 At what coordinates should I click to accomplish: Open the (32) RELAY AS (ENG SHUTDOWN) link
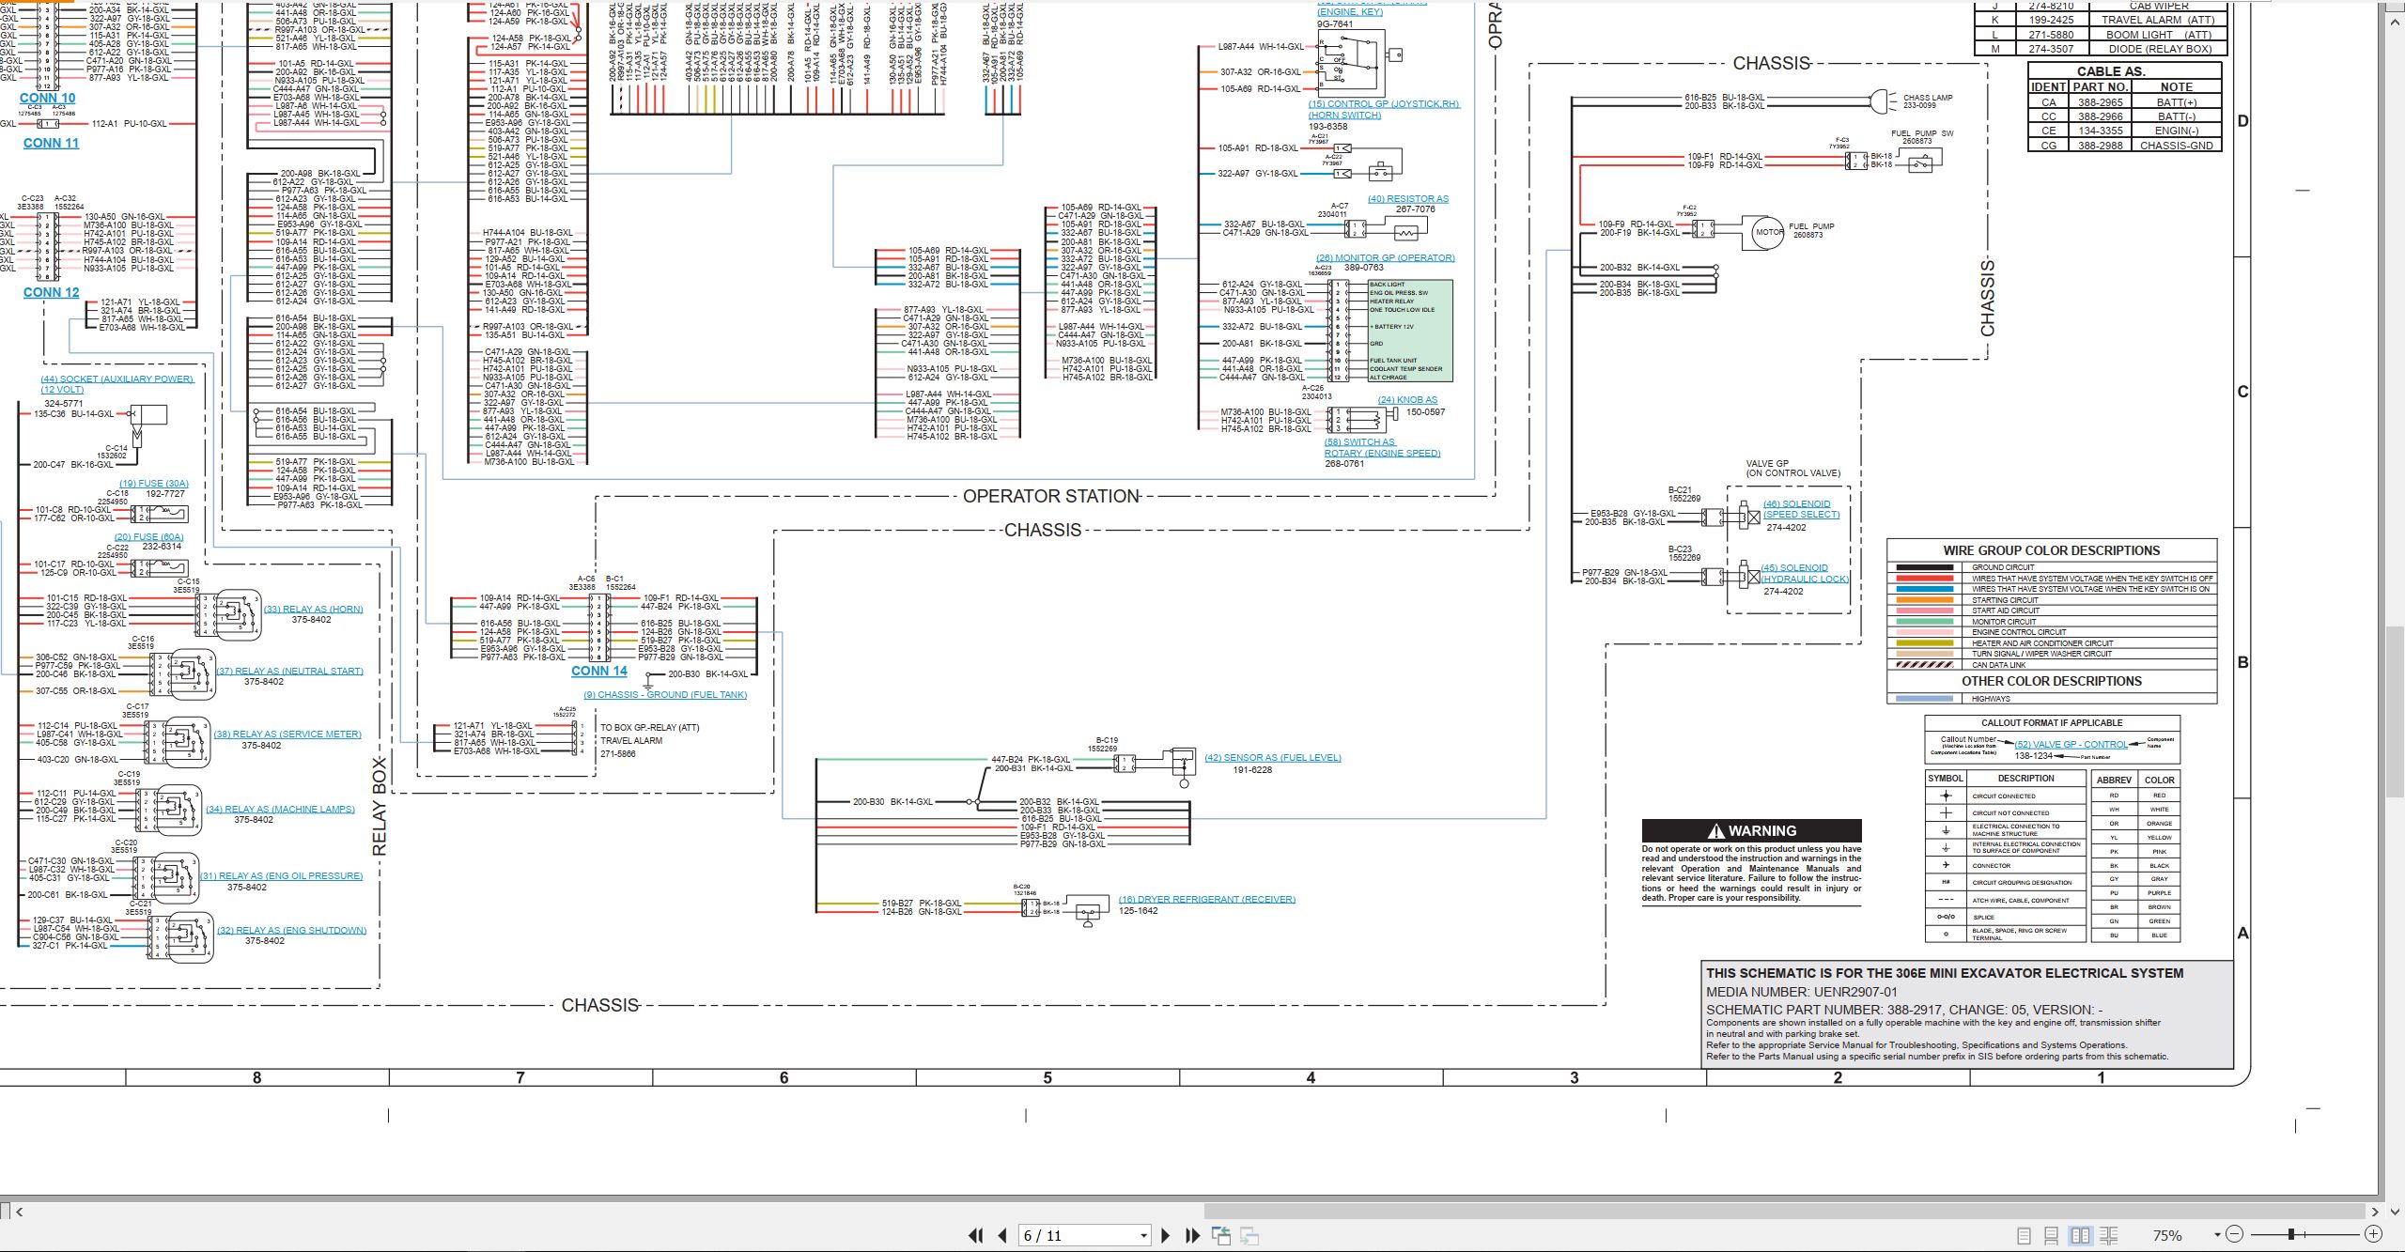coord(292,931)
